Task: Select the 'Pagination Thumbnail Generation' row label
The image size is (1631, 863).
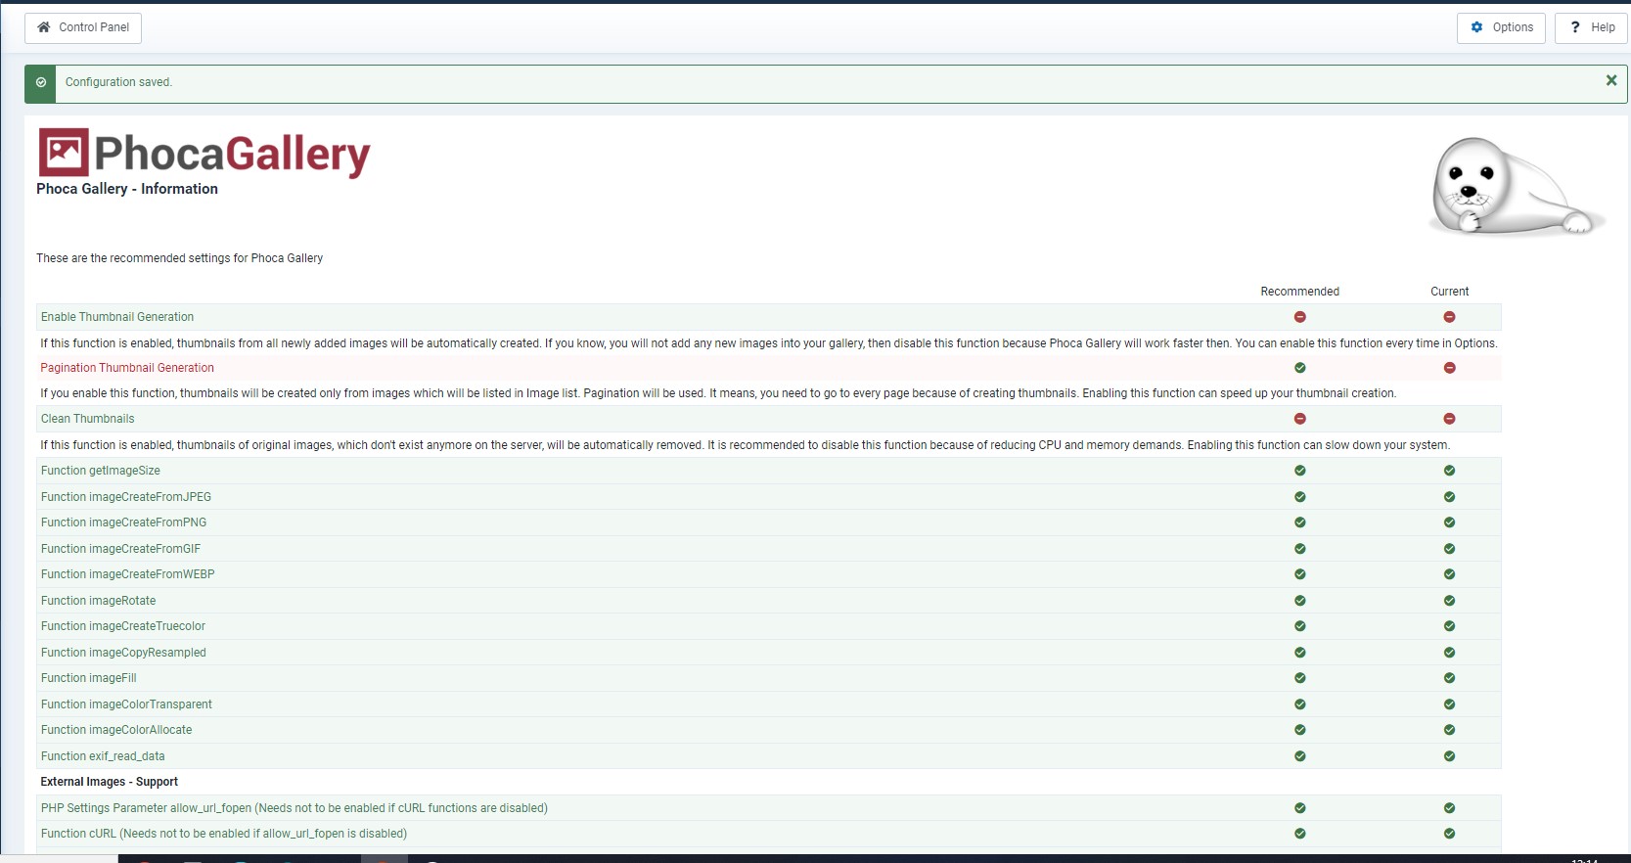Action: (x=127, y=368)
